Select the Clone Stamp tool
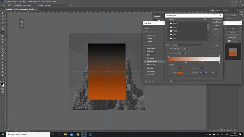244x137 pixels. point(3,42)
